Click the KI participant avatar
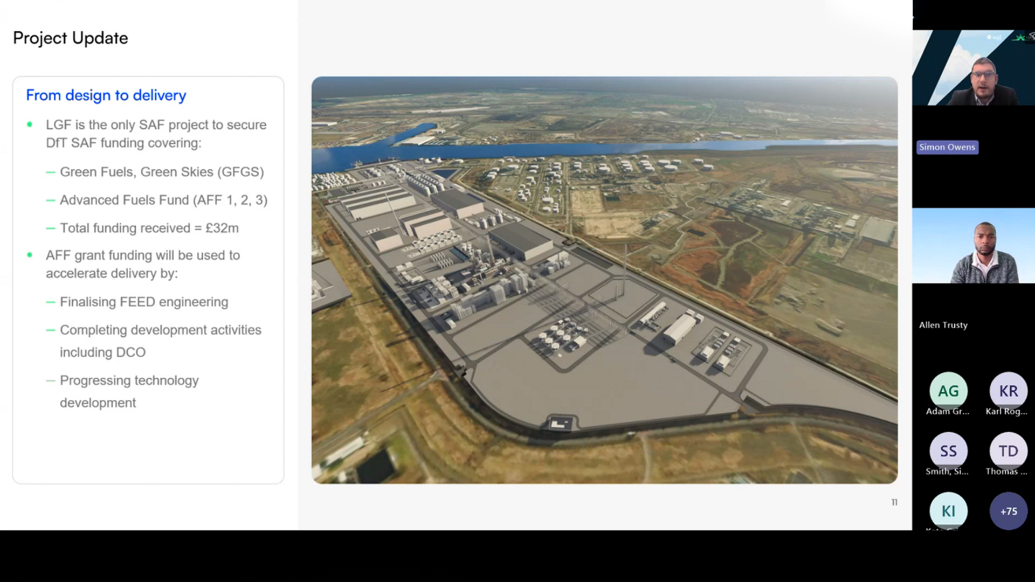 (x=948, y=510)
